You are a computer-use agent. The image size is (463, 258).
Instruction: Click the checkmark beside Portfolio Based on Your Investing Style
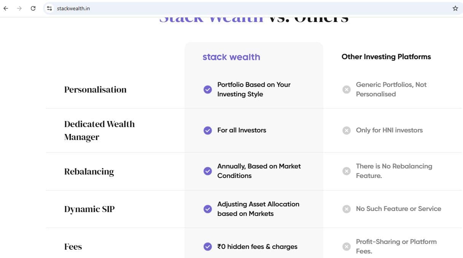208,90
